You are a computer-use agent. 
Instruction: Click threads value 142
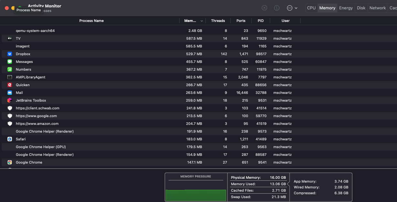[x=224, y=54]
